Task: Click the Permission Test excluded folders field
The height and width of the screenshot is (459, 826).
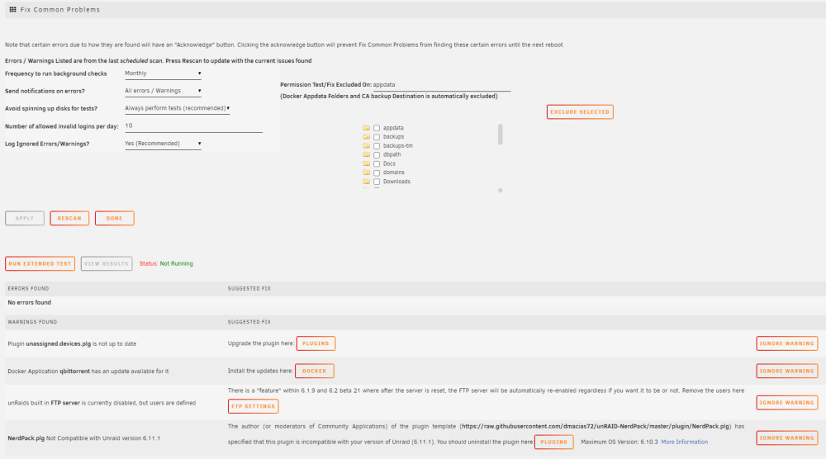Action: (x=441, y=85)
